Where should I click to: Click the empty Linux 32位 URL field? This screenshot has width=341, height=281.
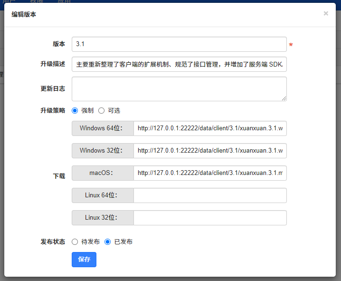tap(210, 218)
